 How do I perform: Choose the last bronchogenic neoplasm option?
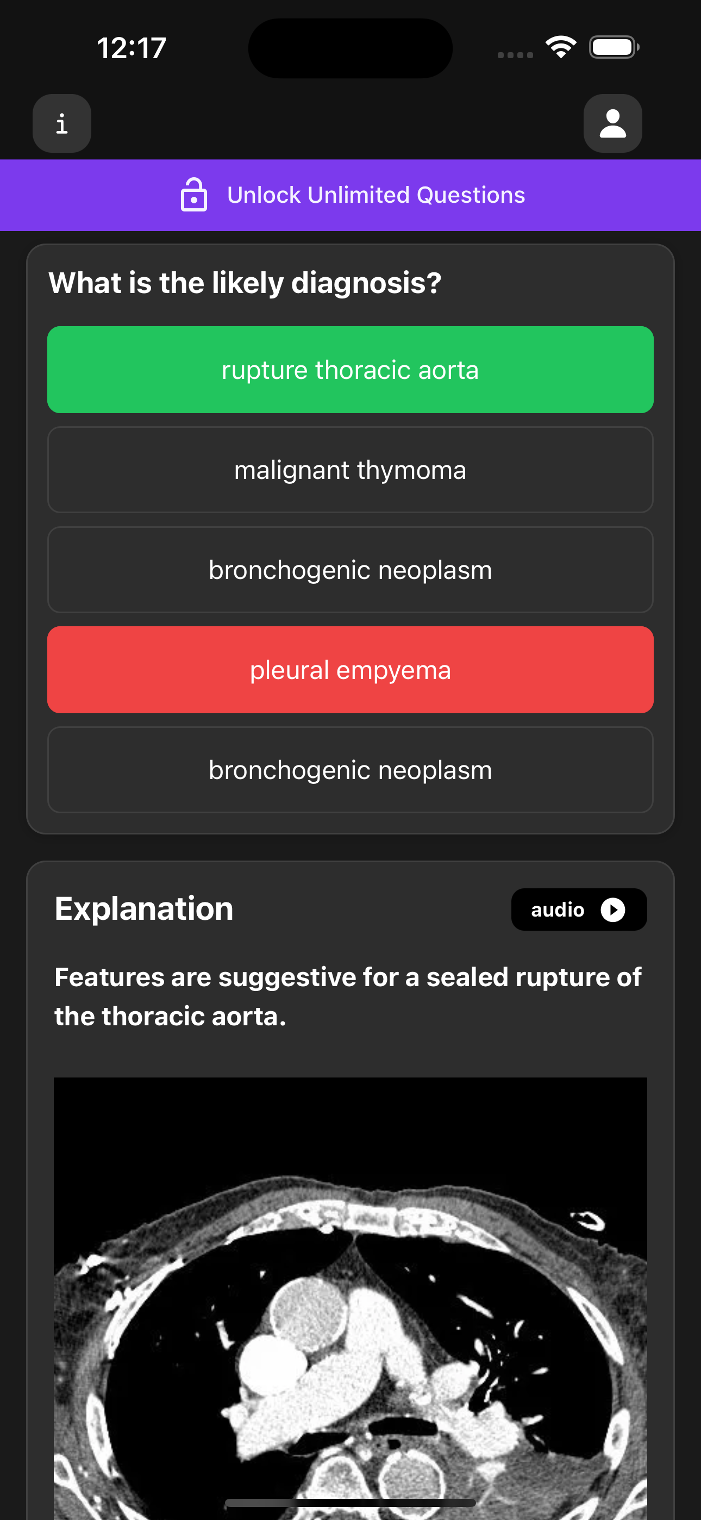coord(351,769)
